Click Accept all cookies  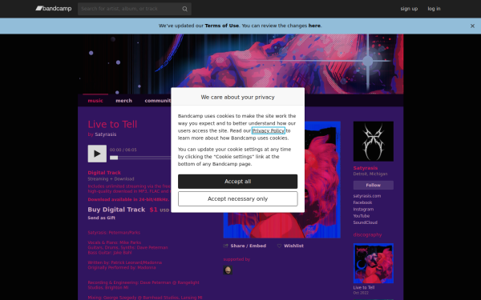[238, 182]
